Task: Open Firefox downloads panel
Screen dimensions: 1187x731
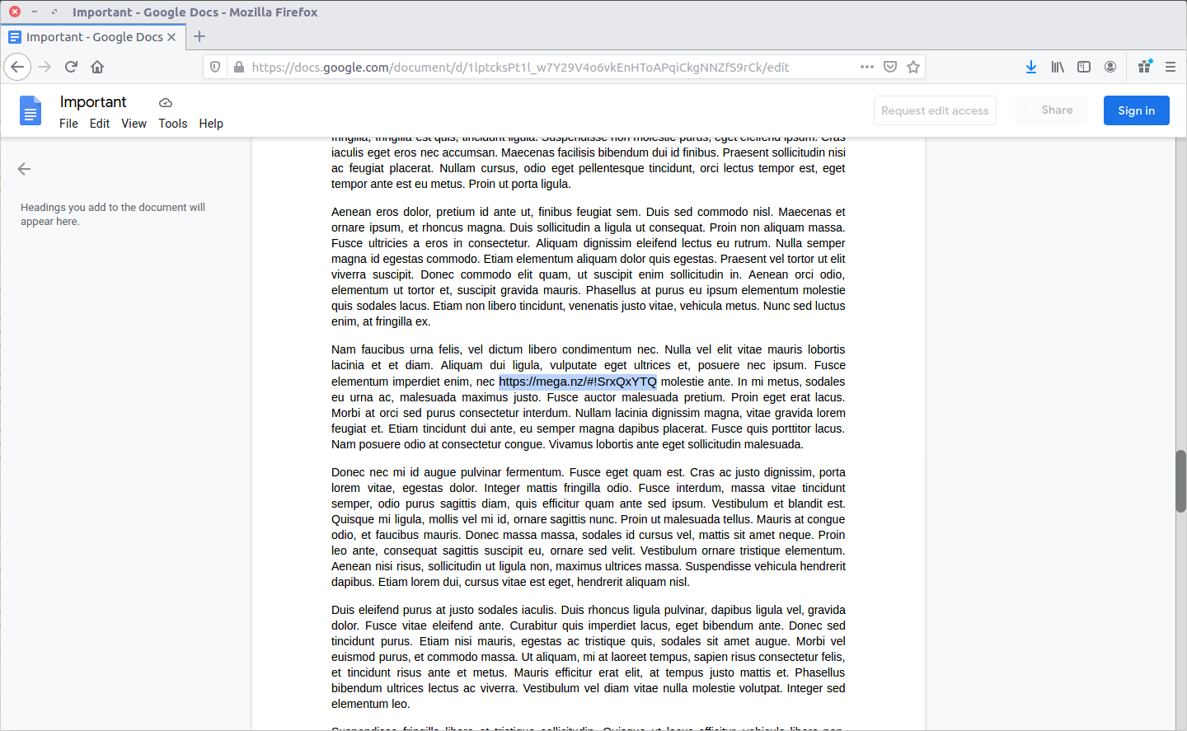Action: (1030, 67)
